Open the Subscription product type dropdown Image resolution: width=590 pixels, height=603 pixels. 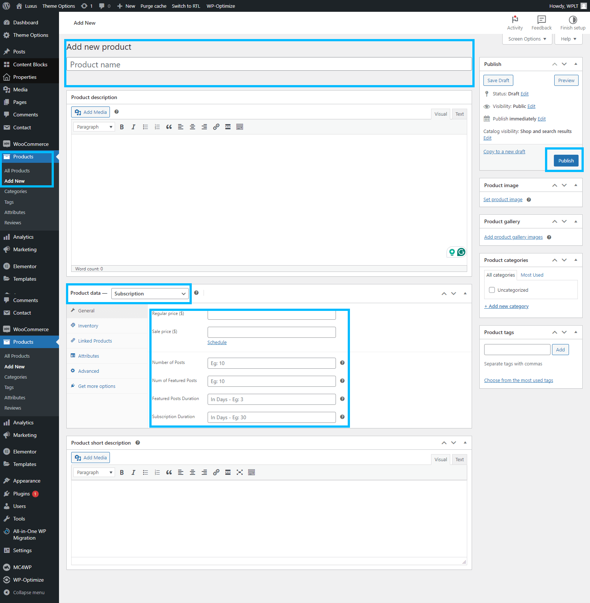click(150, 294)
